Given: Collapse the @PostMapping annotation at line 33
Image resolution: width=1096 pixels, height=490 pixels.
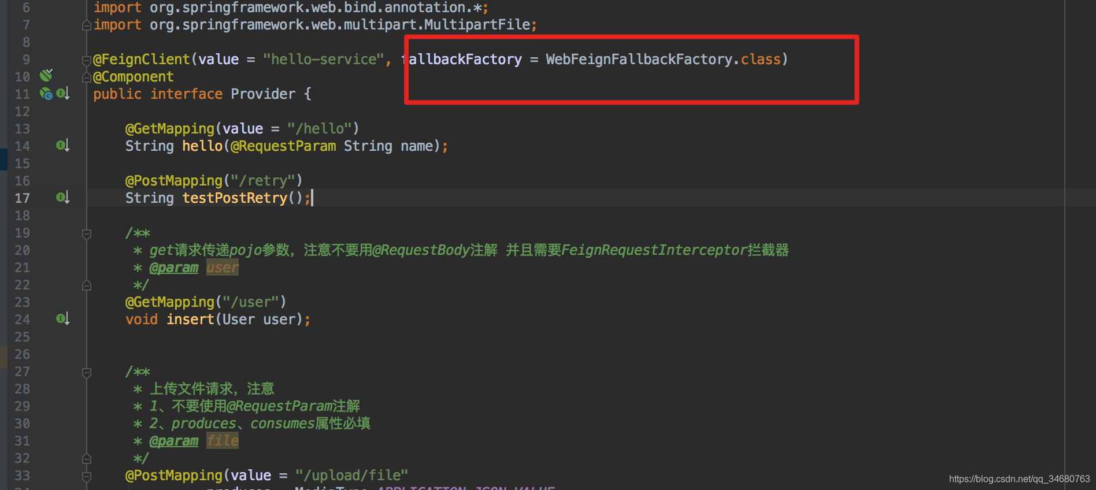Looking at the screenshot, I should [x=87, y=477].
